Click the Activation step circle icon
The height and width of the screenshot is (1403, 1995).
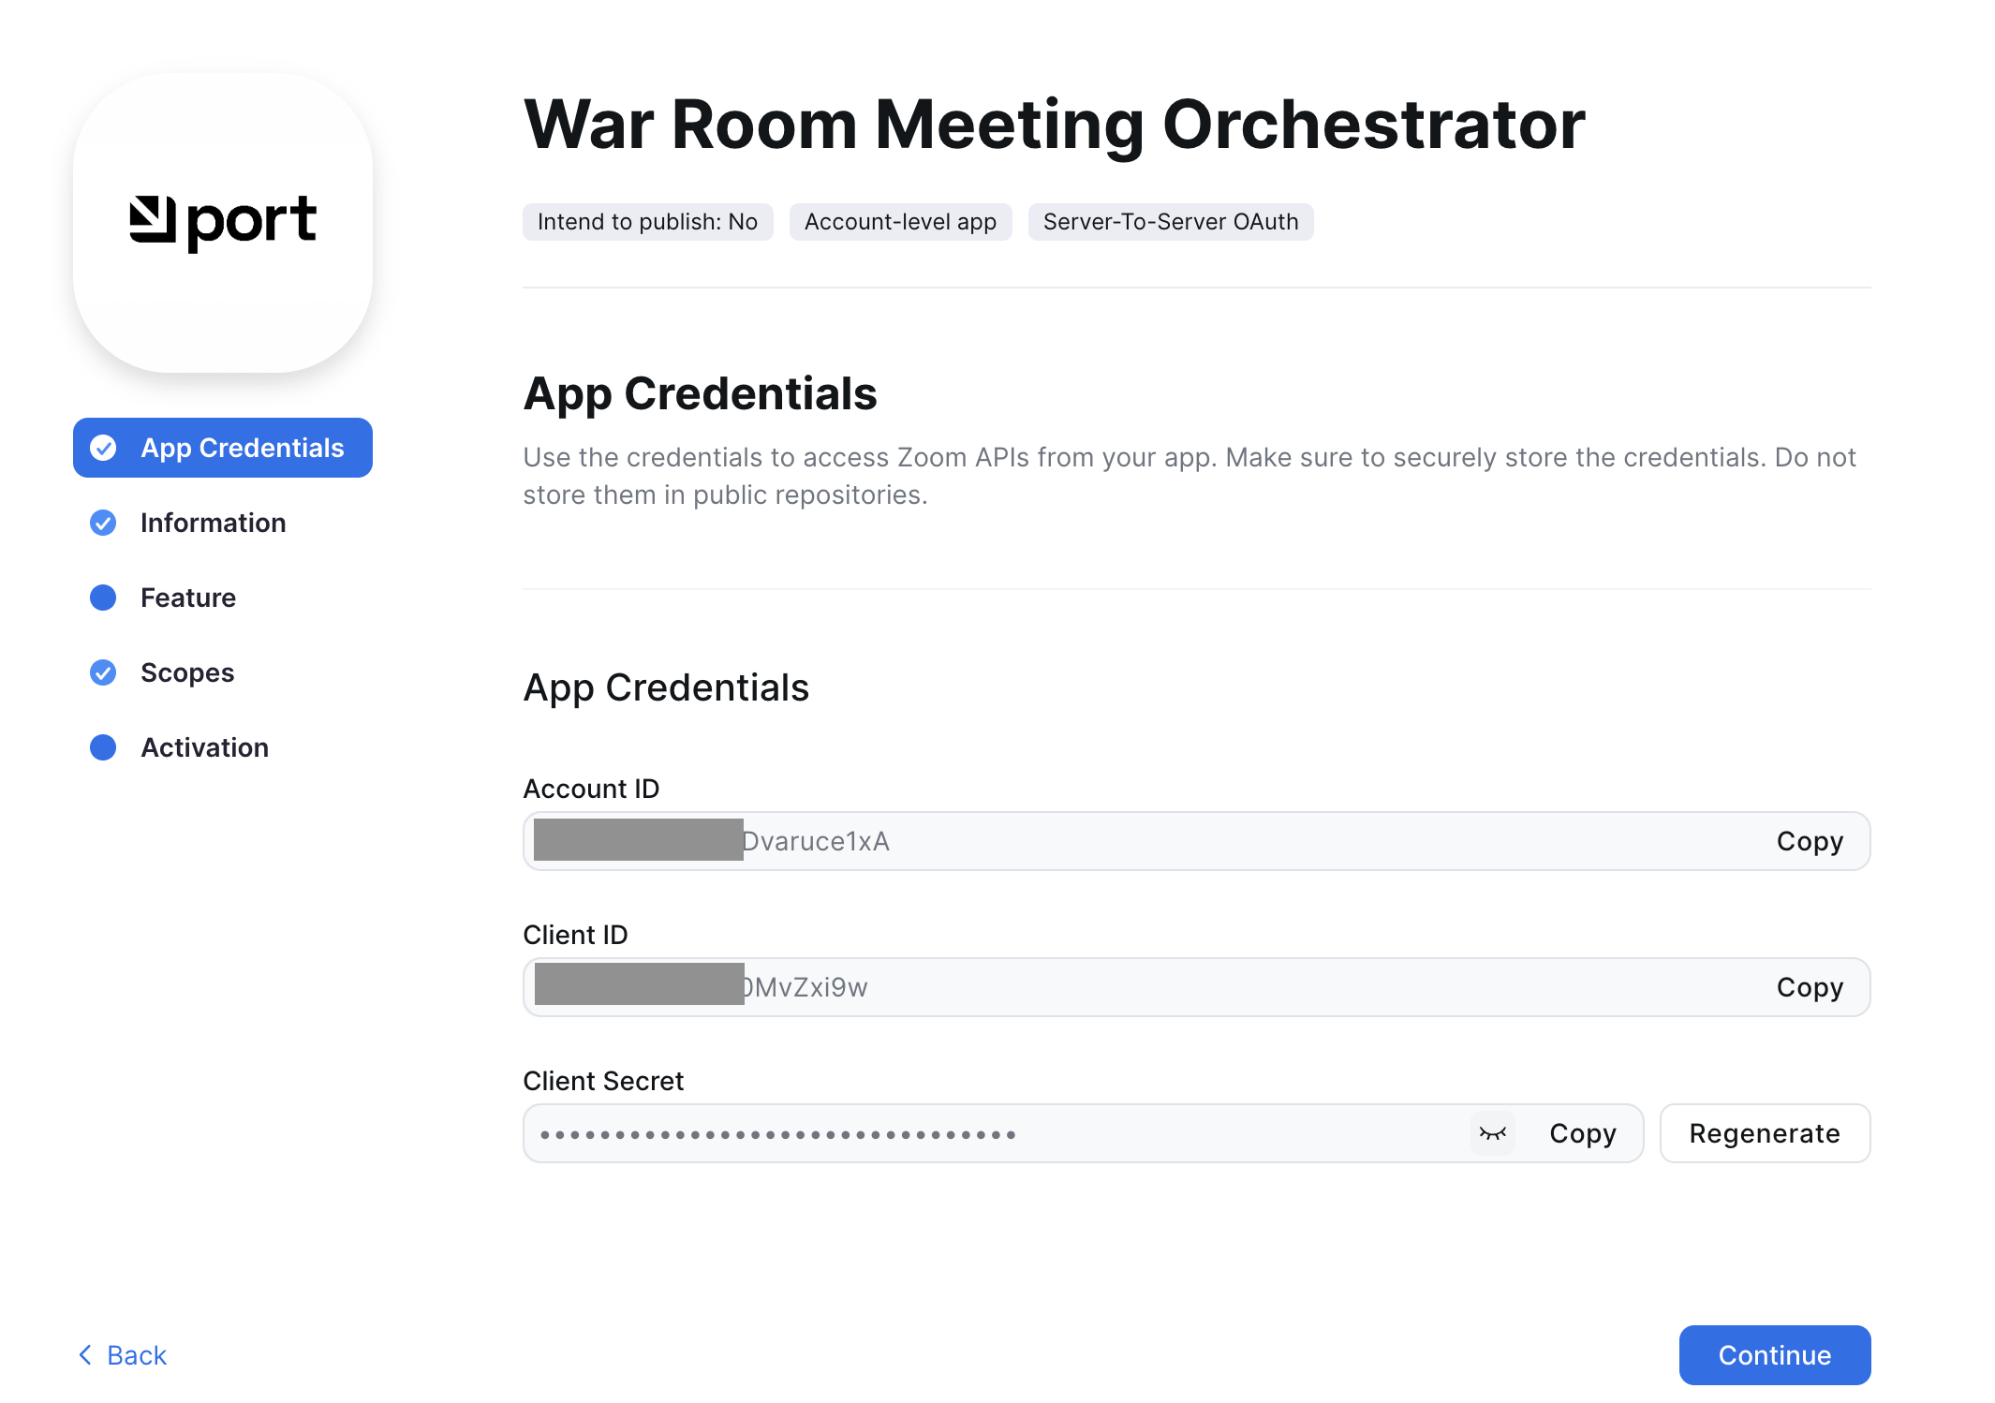(103, 747)
